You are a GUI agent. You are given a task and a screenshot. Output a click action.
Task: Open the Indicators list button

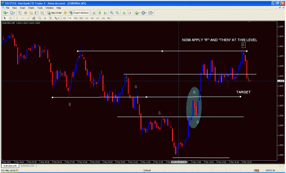coord(136,13)
